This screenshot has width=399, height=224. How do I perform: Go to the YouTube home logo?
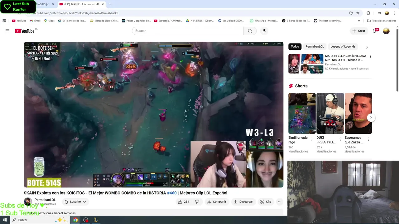25,31
